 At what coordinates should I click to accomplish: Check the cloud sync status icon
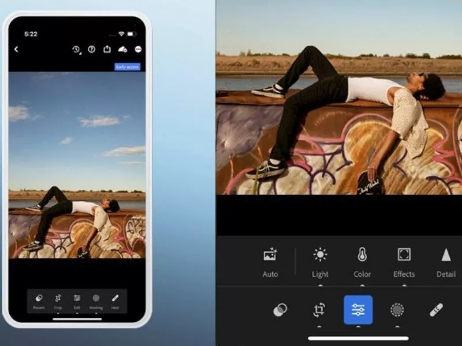[122, 49]
